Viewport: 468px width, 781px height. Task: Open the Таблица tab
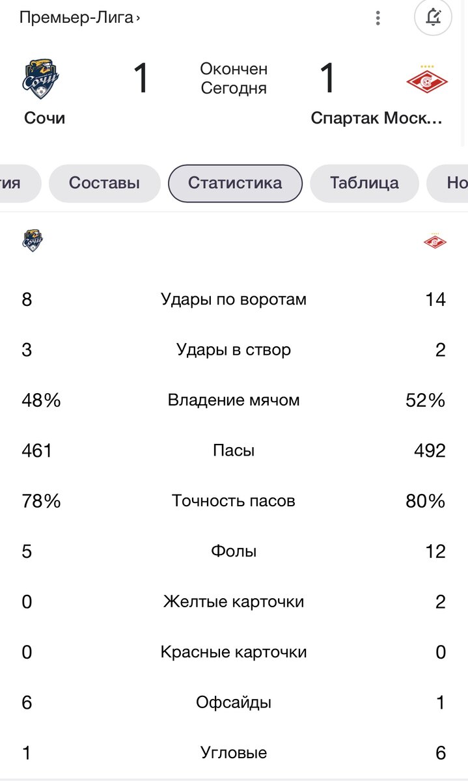pyautogui.click(x=364, y=183)
